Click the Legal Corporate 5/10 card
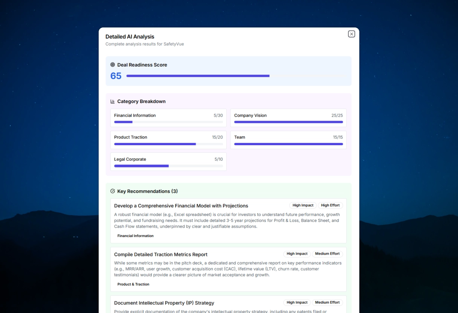 [168, 161]
